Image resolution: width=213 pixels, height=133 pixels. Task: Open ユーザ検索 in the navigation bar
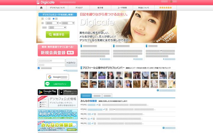(x=122, y=8)
